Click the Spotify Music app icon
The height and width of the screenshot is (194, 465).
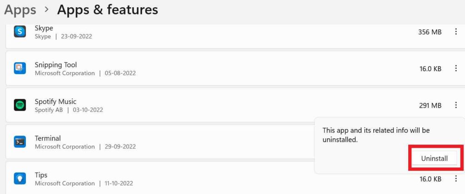pyautogui.click(x=20, y=105)
